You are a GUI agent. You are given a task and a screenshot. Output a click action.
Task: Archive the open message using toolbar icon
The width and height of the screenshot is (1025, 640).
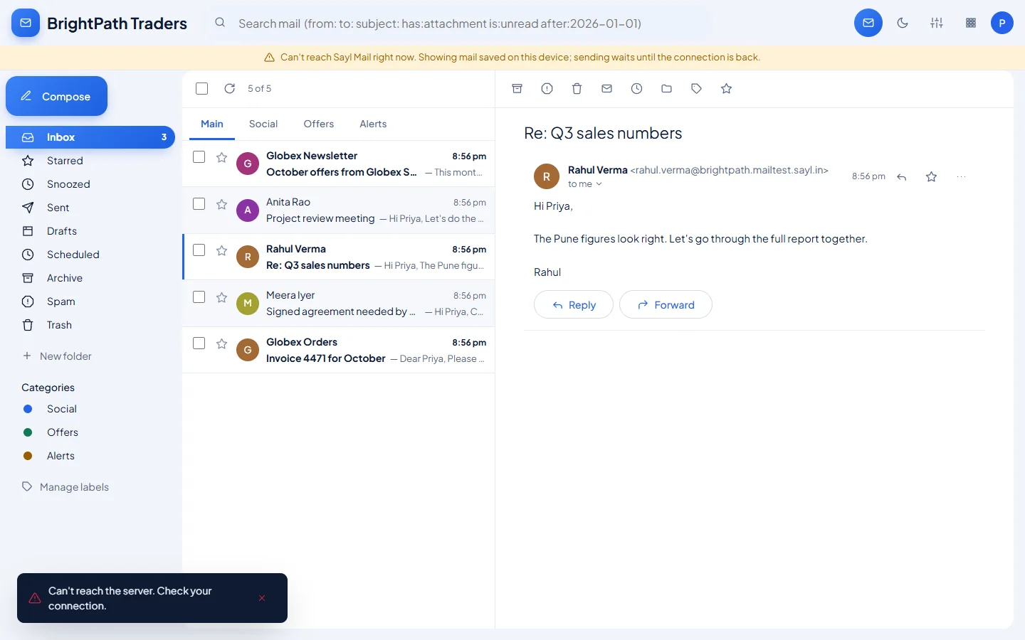click(x=517, y=89)
